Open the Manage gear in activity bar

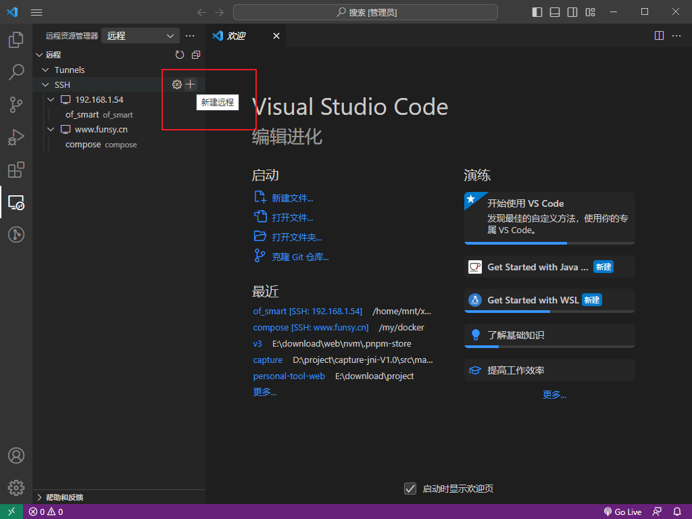coord(16,488)
